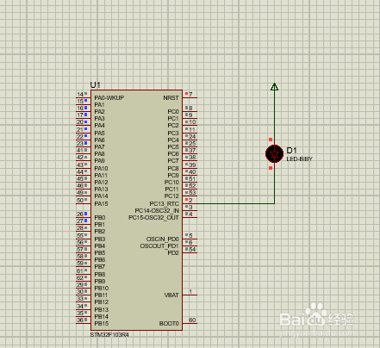Image resolution: width=380 pixels, height=348 pixels.
Task: Click pin 50 next to PA15
Action: pos(80,200)
